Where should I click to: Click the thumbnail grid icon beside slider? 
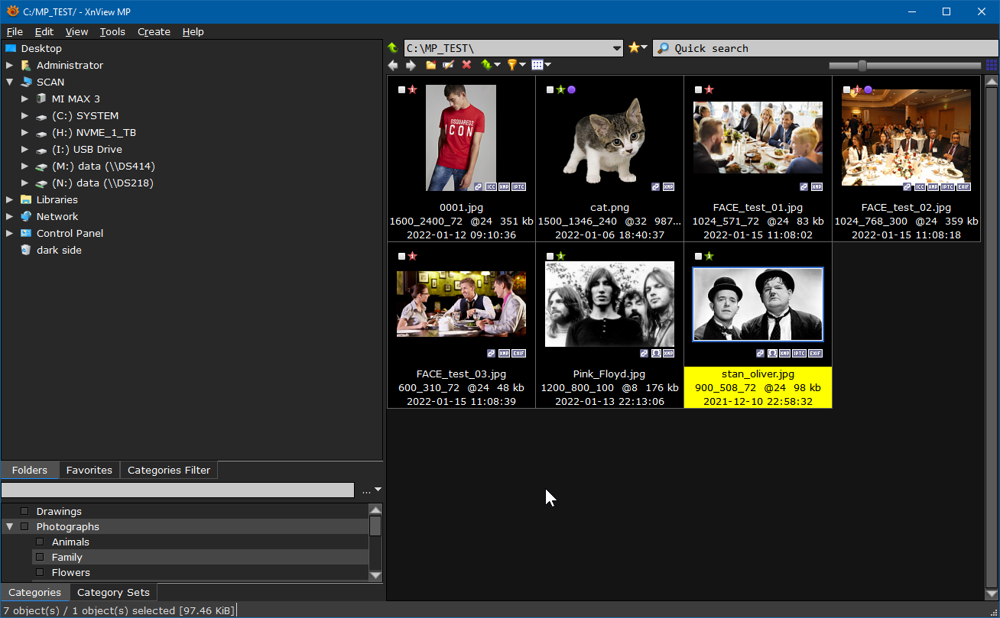point(991,65)
